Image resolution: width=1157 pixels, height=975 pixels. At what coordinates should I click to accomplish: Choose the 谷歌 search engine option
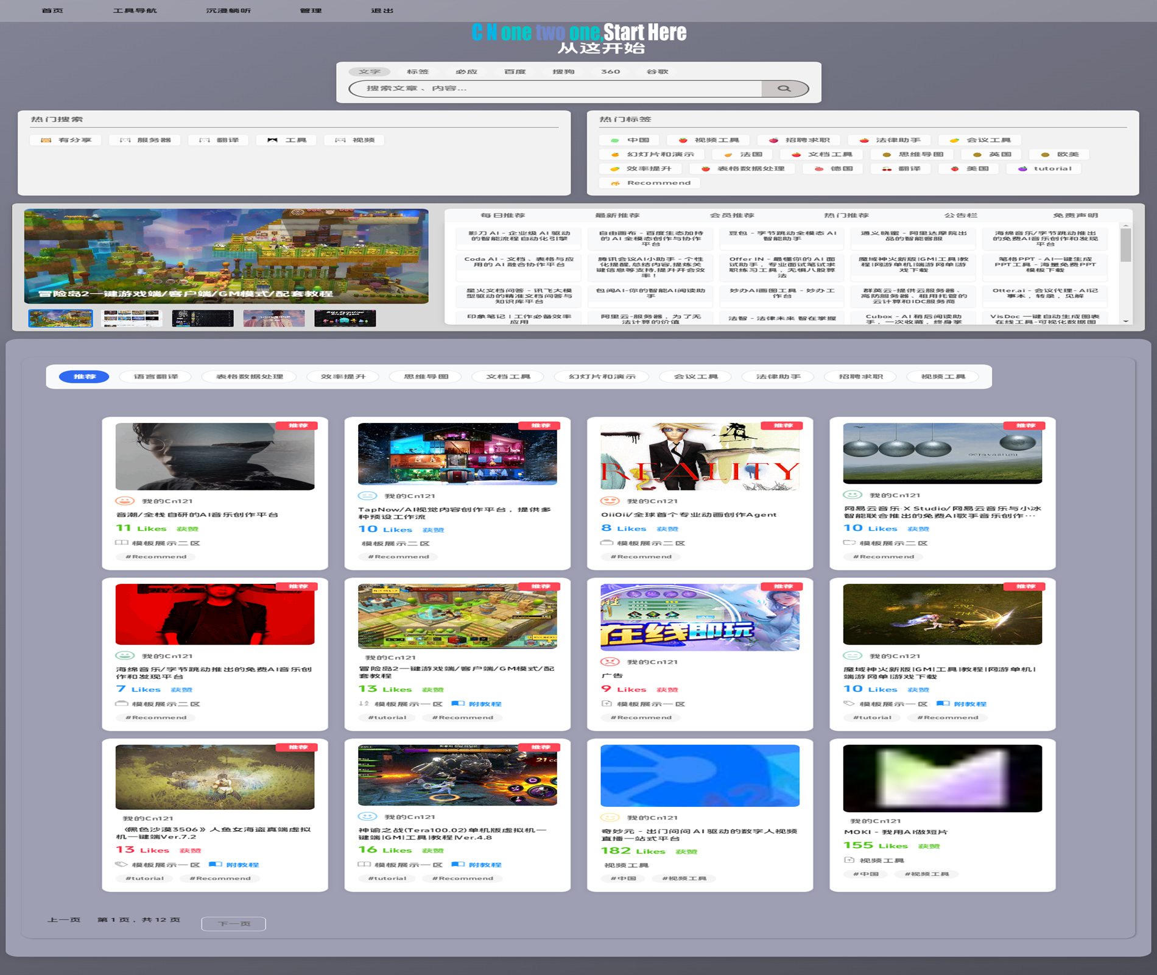[x=657, y=72]
